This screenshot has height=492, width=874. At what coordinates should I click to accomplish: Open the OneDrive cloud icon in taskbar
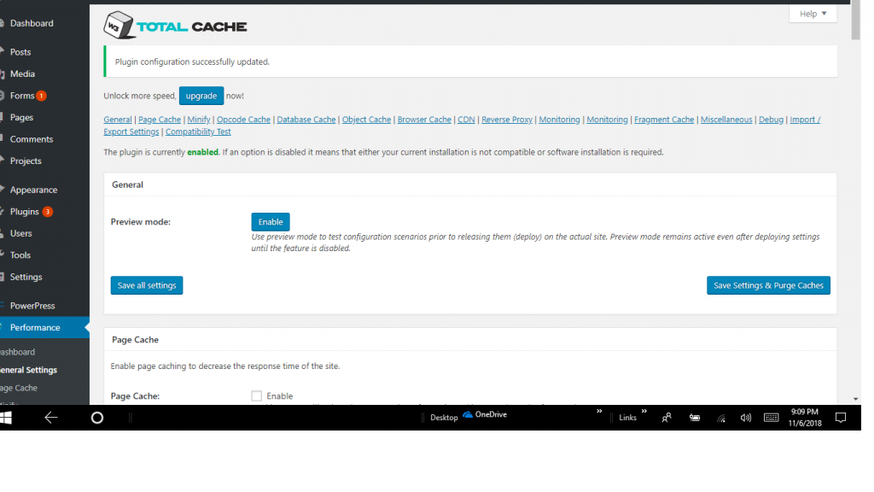[469, 414]
